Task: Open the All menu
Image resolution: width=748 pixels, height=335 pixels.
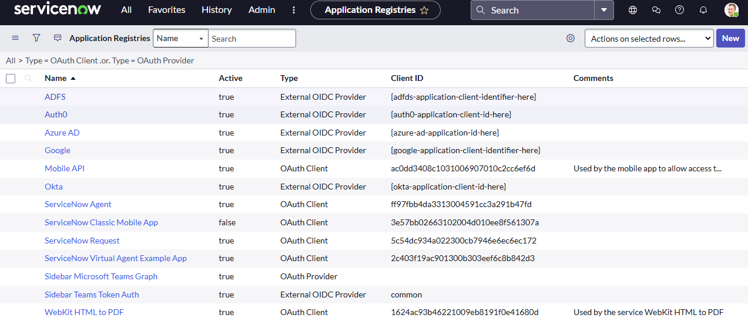Action: click(x=126, y=10)
